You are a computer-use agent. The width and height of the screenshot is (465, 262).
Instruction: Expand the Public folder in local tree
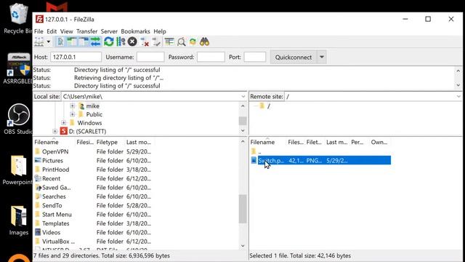[73, 114]
